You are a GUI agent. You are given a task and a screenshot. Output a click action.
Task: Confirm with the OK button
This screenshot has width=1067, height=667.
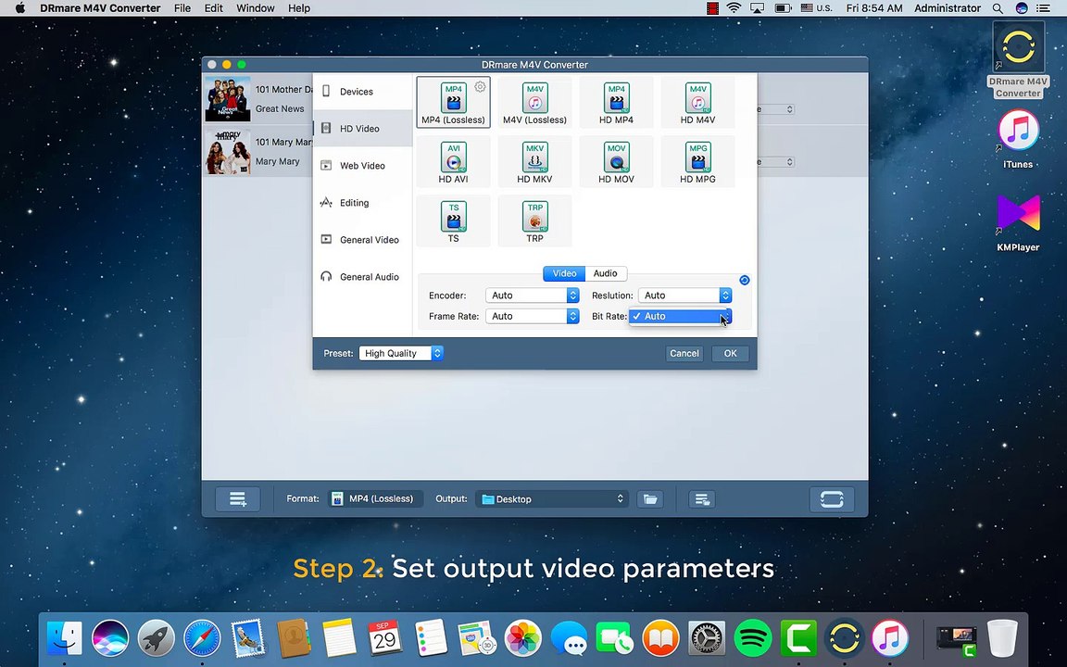pyautogui.click(x=730, y=353)
